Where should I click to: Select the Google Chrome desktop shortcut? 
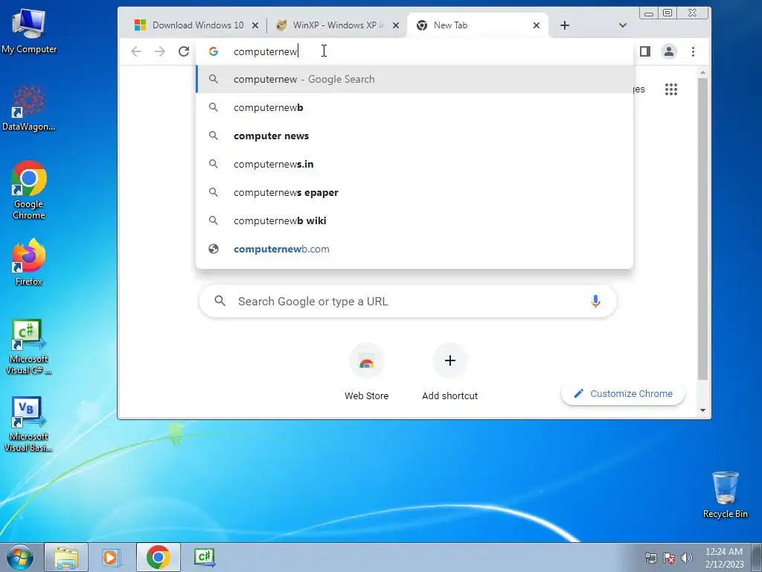tap(29, 191)
